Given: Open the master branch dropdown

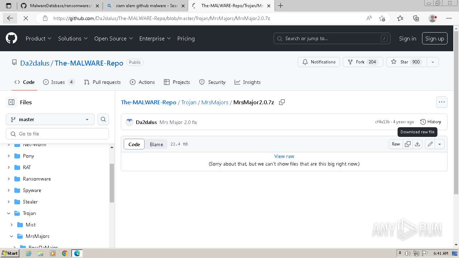Looking at the screenshot, I should tap(50, 119).
